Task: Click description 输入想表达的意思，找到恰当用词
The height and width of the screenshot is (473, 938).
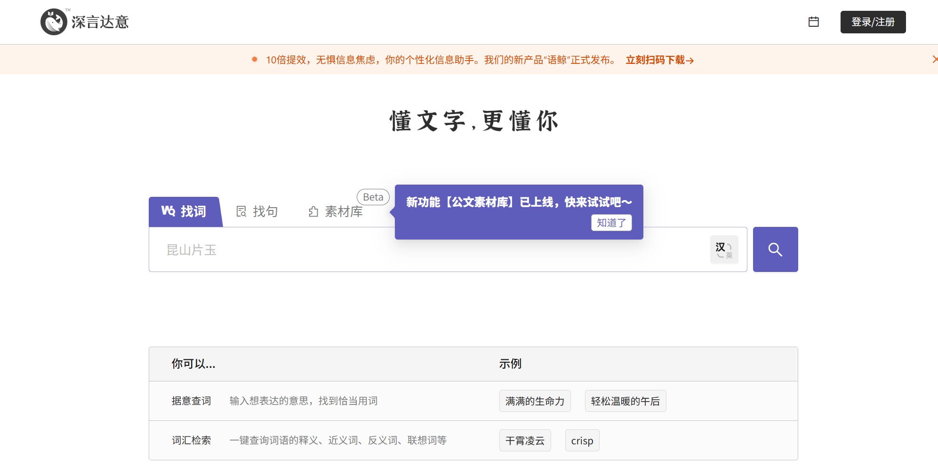Action: coord(304,401)
